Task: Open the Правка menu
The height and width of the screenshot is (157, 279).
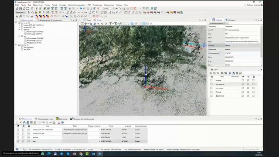Action: (x=24, y=5)
